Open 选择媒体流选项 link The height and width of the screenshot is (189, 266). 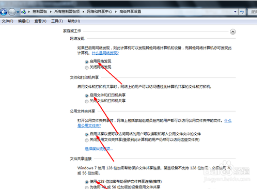(99, 149)
